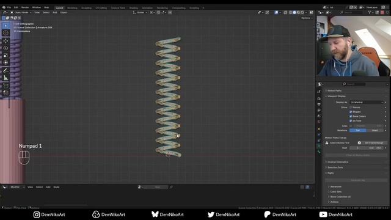The image size is (391, 220).
Task: Enable the Axes checkbox
Action: coord(351,126)
